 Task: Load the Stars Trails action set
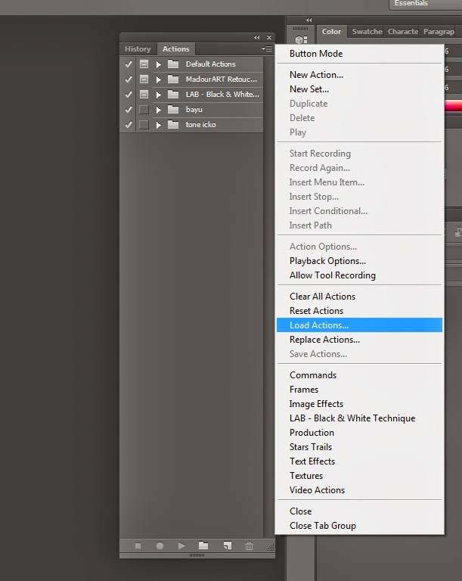point(359,447)
